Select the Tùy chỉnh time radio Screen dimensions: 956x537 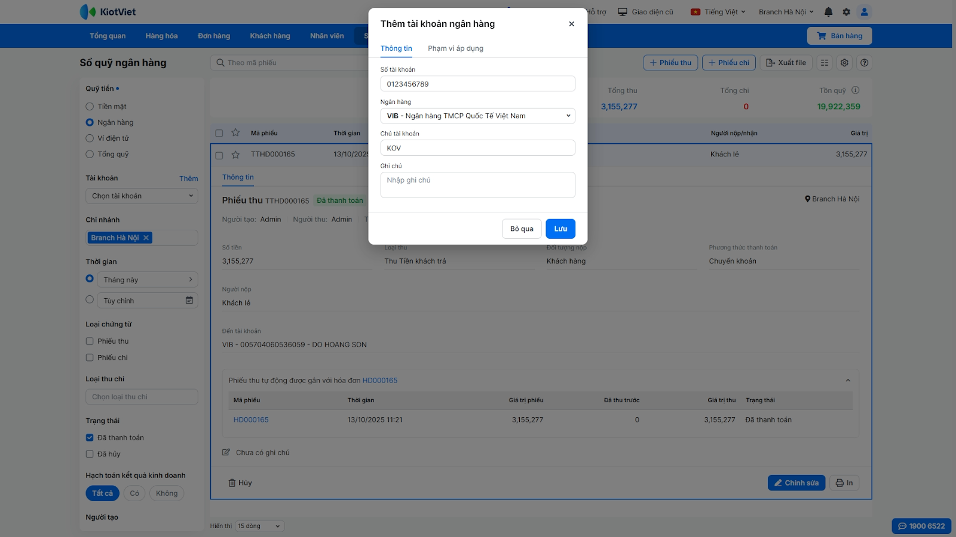tap(90, 300)
